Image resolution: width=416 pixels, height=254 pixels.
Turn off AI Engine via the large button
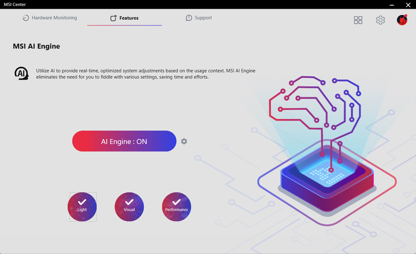(124, 141)
